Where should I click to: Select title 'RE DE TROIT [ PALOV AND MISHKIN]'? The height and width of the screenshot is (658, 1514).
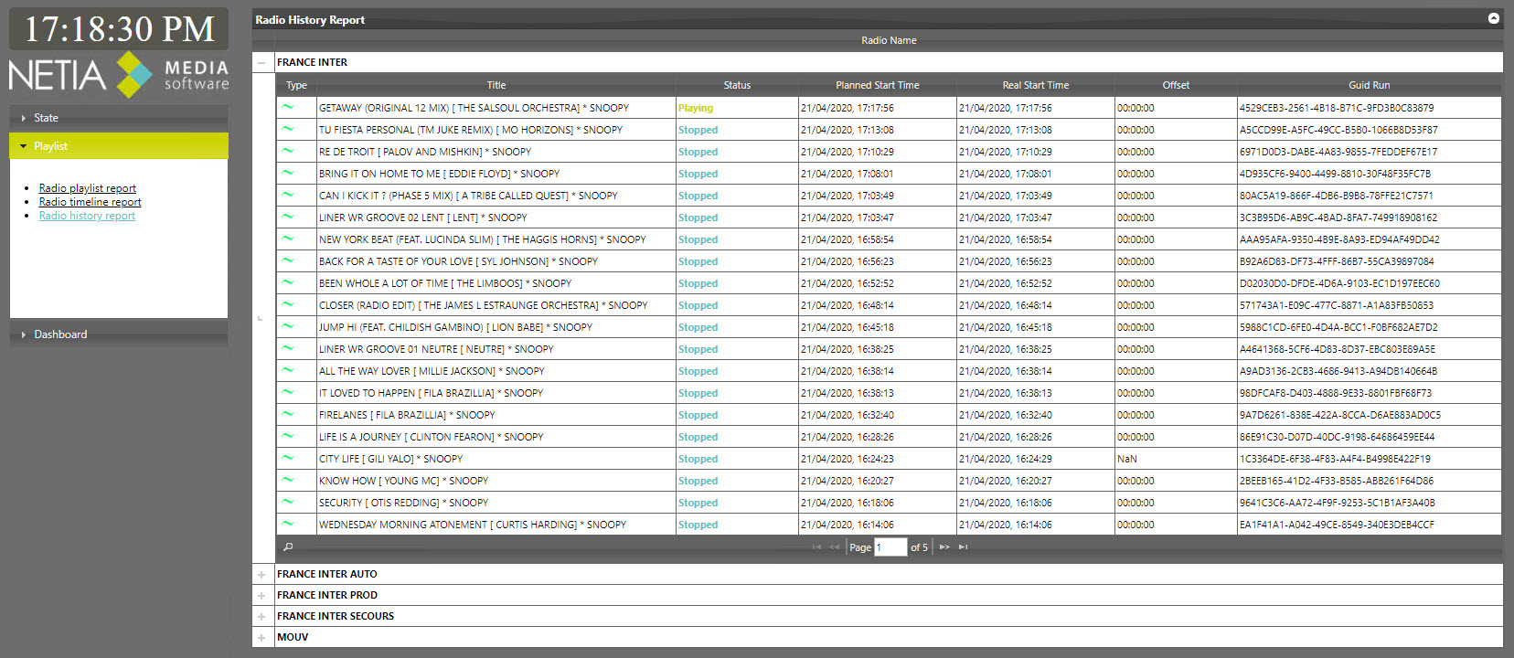coord(424,152)
